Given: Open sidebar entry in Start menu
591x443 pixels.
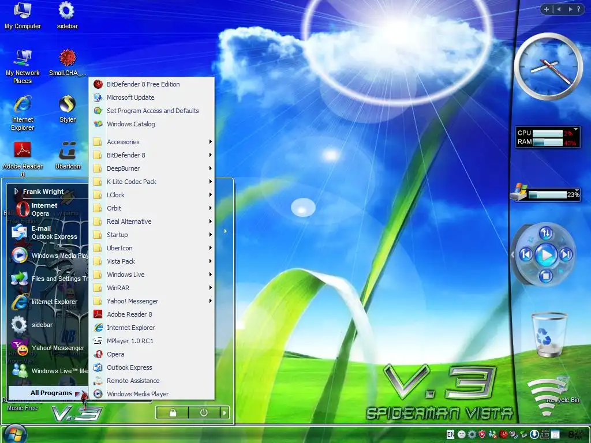Looking at the screenshot, I should click(48, 325).
